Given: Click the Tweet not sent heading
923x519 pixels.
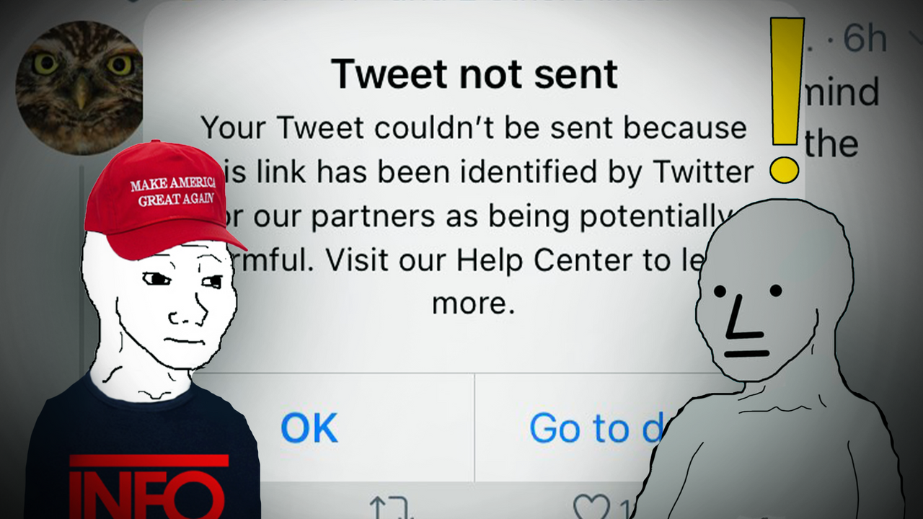Looking at the screenshot, I should [474, 73].
